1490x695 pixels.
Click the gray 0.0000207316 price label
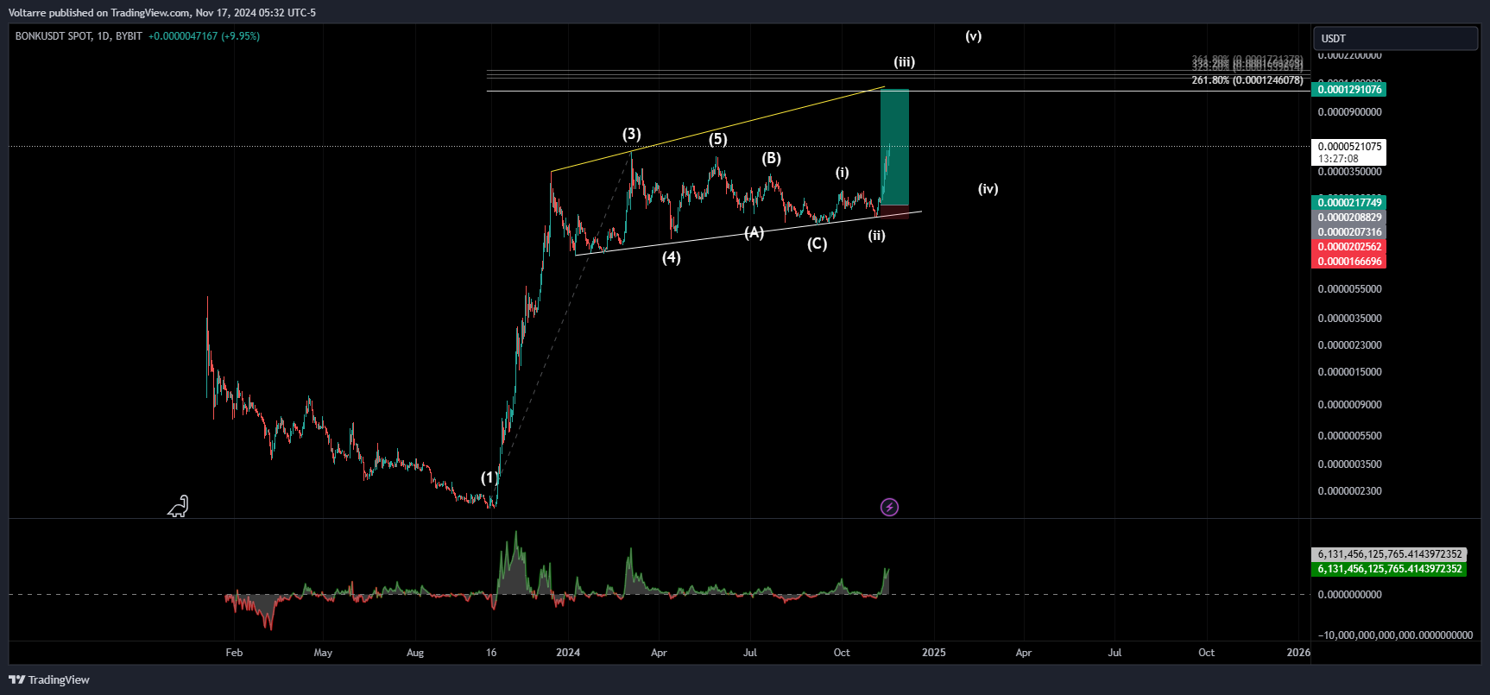1349,232
